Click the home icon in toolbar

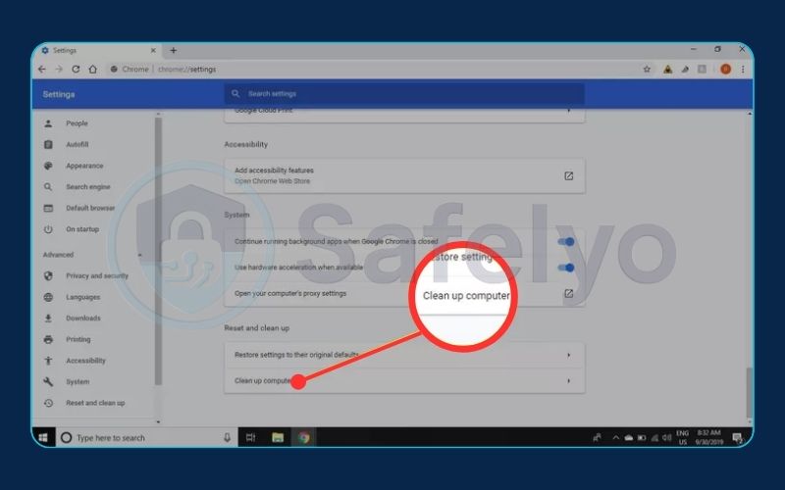(92, 70)
